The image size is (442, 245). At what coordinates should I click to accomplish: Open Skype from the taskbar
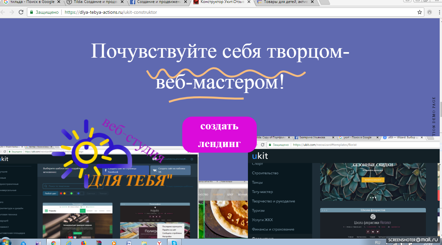tap(174, 242)
